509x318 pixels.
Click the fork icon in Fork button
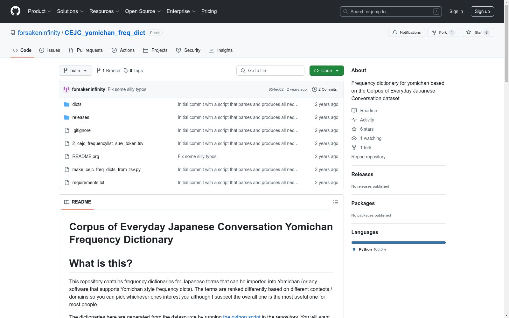click(434, 32)
